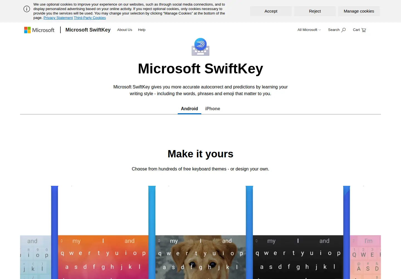Accept optional cookies
401x279 pixels.
point(271,11)
